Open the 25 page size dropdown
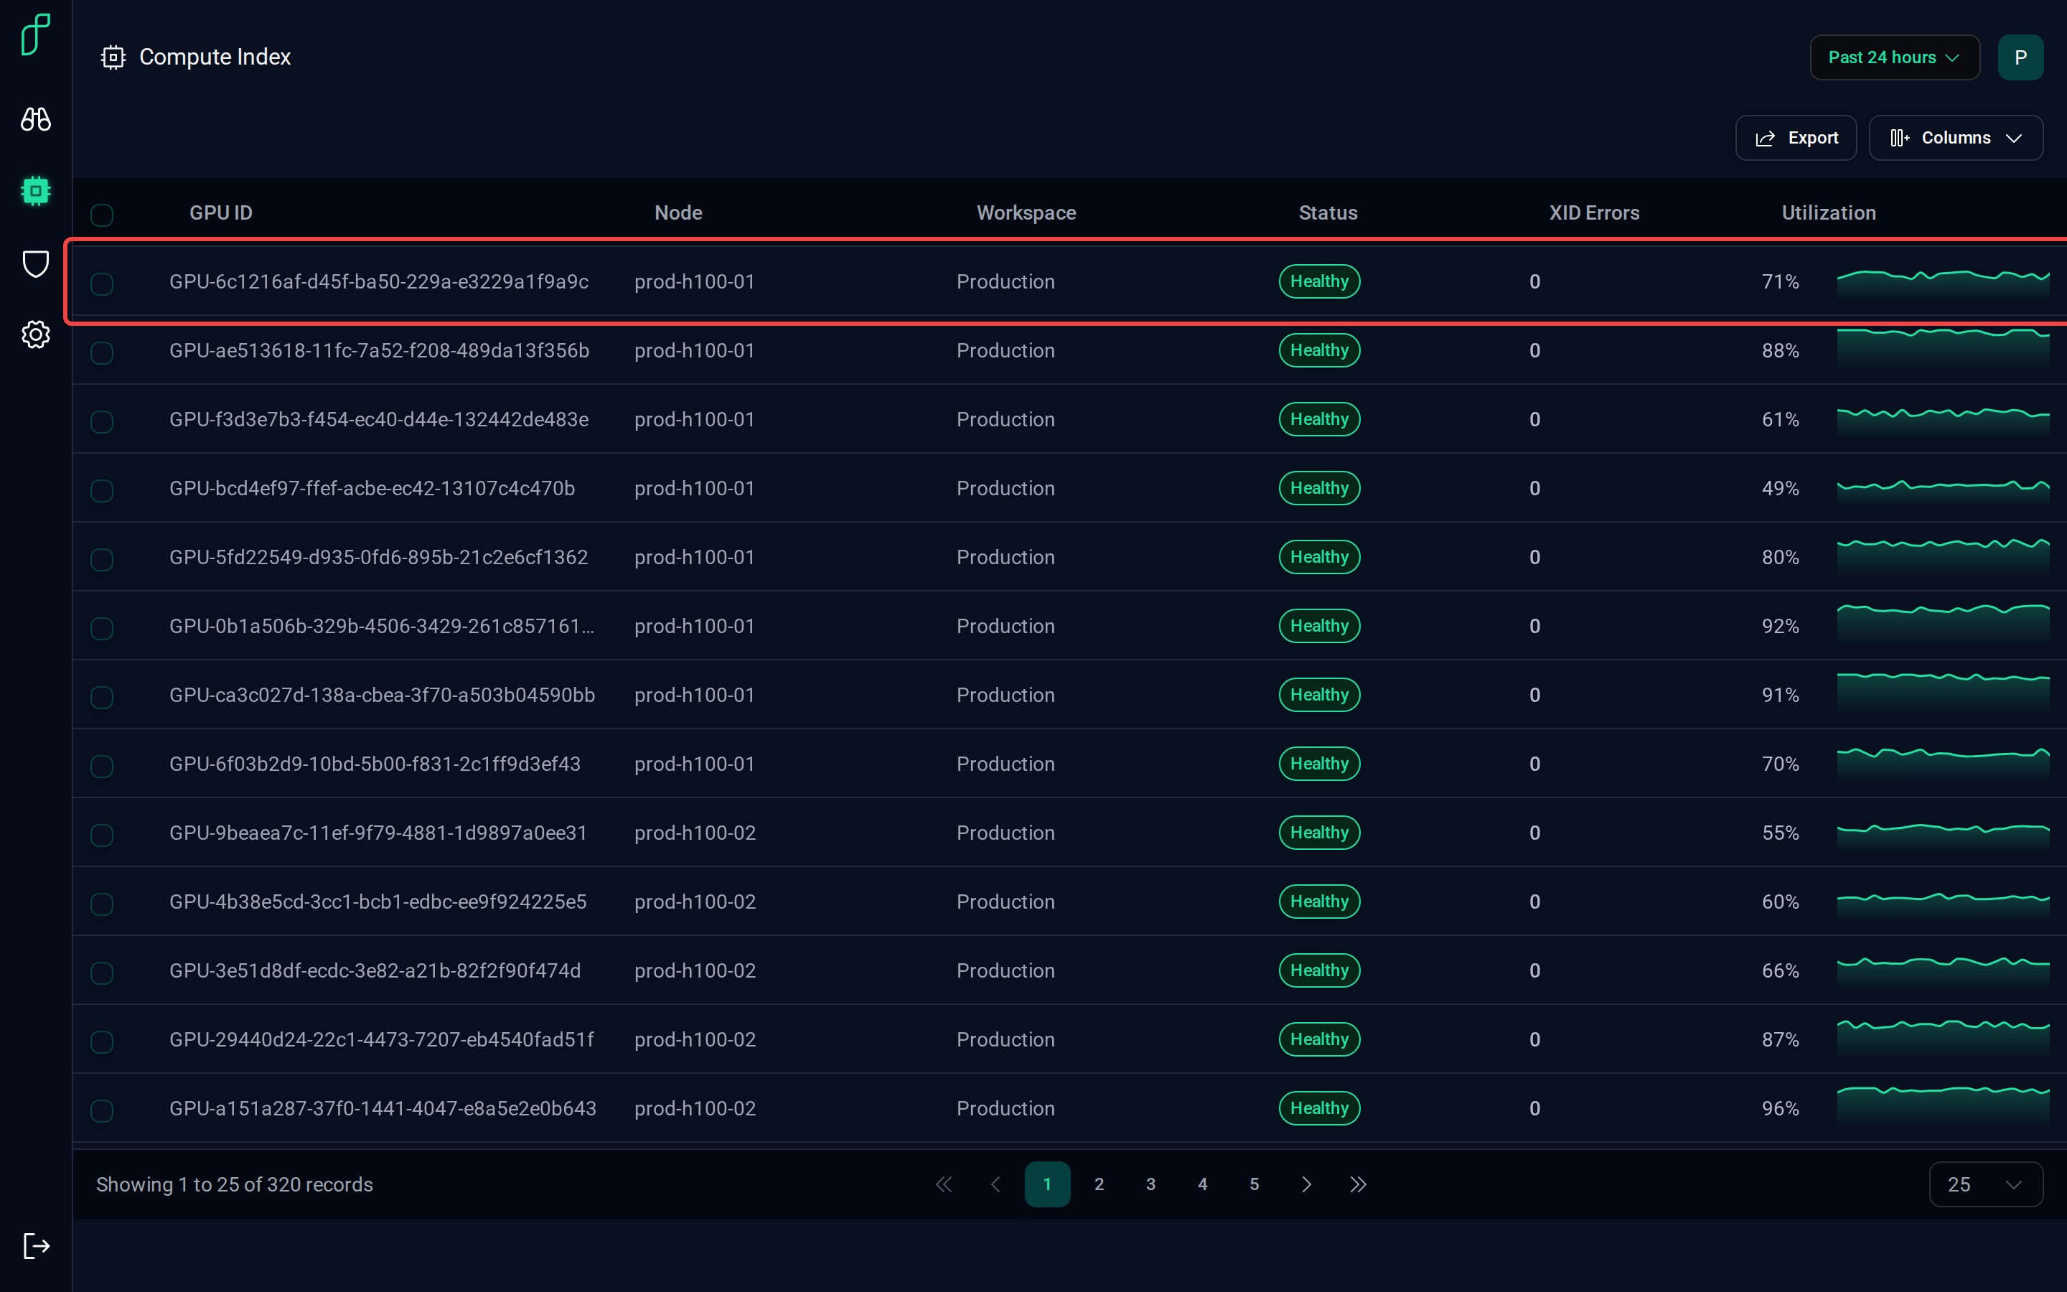The image size is (2067, 1292). pyautogui.click(x=1986, y=1184)
